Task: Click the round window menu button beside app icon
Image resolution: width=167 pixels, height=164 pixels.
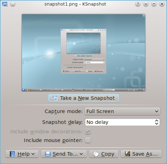Action: click(x=13, y=4)
